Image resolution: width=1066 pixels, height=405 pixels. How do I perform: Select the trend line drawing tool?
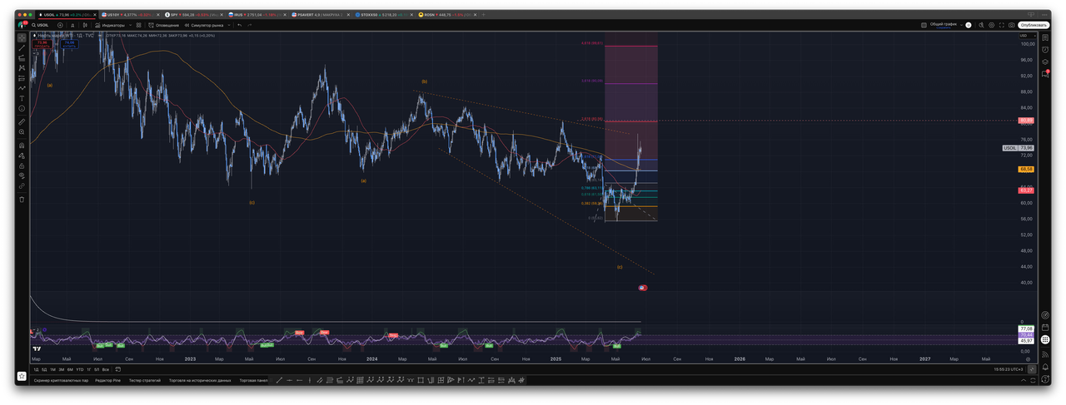point(22,48)
